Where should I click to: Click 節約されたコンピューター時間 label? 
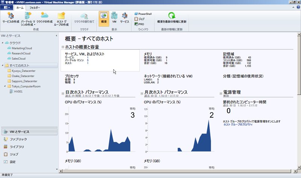tap(244, 102)
